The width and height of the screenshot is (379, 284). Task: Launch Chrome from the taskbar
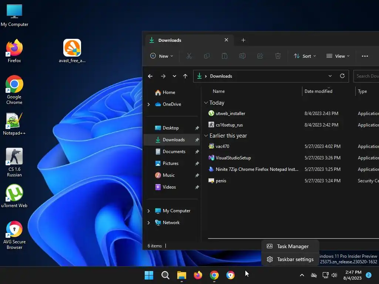[214, 275]
